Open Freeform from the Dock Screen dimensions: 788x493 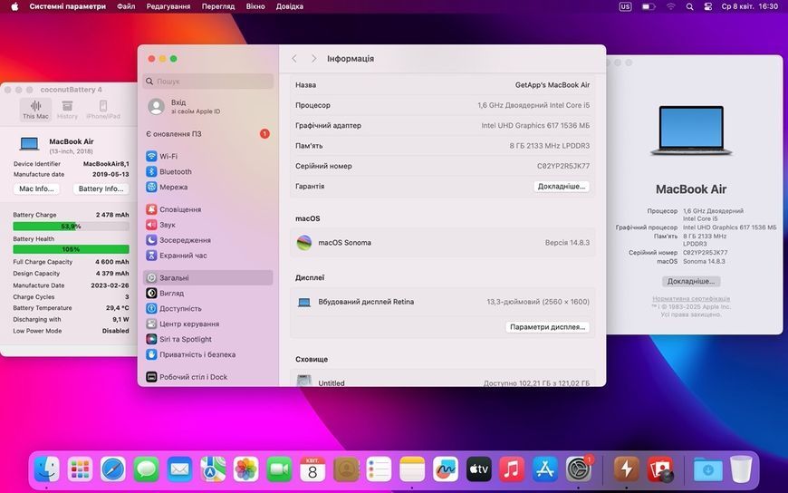click(x=446, y=469)
